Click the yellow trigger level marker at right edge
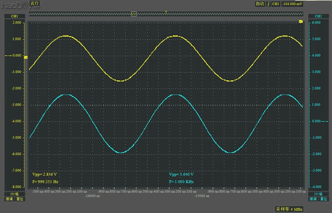The image size is (332, 213). click(301, 22)
